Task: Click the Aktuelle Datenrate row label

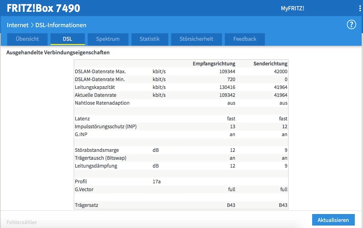Action: pos(95,95)
